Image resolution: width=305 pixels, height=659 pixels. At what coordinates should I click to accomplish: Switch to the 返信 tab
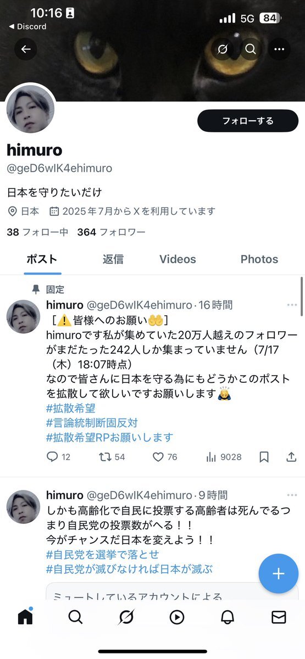113,259
